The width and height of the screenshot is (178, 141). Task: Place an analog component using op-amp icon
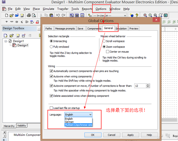[x=27, y=22]
